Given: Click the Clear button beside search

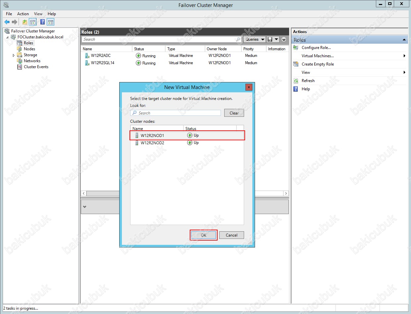Looking at the screenshot, I should [234, 113].
